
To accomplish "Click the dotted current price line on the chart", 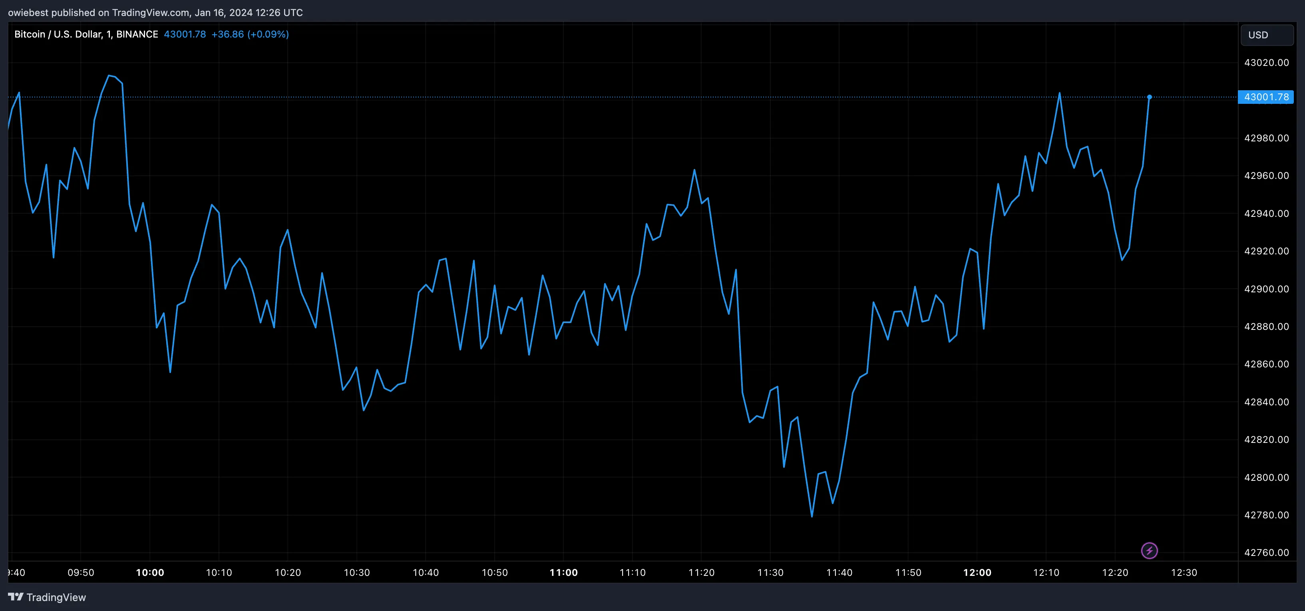I will pos(608,97).
